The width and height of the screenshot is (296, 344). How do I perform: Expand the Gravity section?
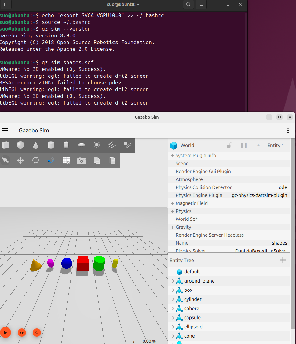(172, 227)
